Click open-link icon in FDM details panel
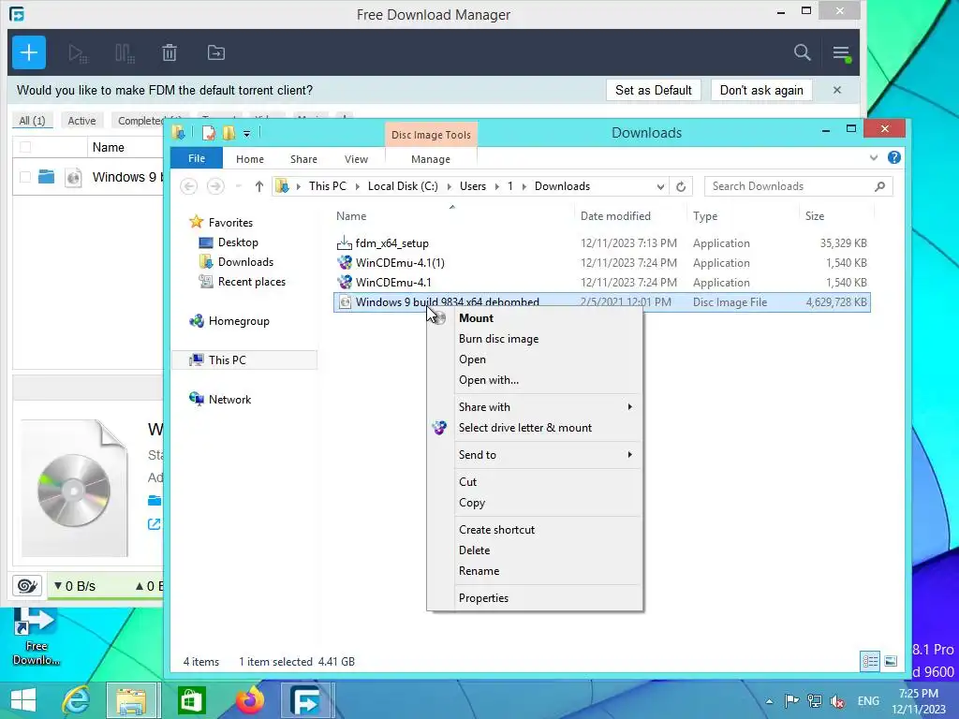Image resolution: width=959 pixels, height=719 pixels. (x=155, y=524)
